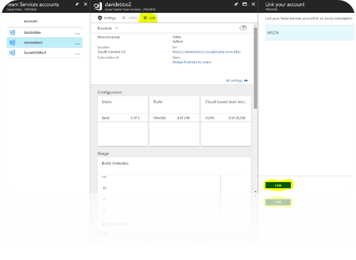Image resolution: width=356 pixels, height=260 pixels.
Task: Maximize the davidebbo2 blade
Action: click(x=245, y=4)
